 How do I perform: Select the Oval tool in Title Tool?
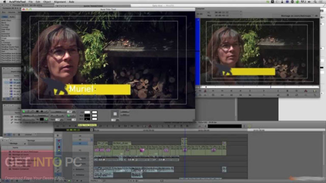(x=42, y=112)
